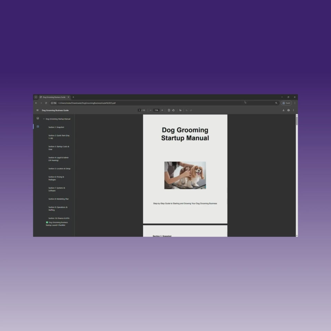Click the zoom percentage field showing 75%
This screenshot has width=331, height=331.
pos(156,110)
